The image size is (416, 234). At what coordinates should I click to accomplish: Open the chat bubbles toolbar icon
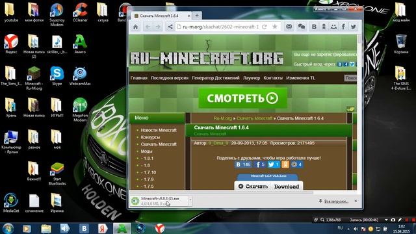[x=302, y=27]
